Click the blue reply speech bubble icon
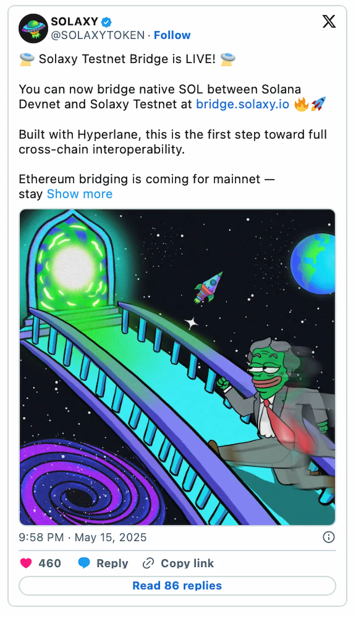Viewport: 356px width, 618px height. [84, 563]
